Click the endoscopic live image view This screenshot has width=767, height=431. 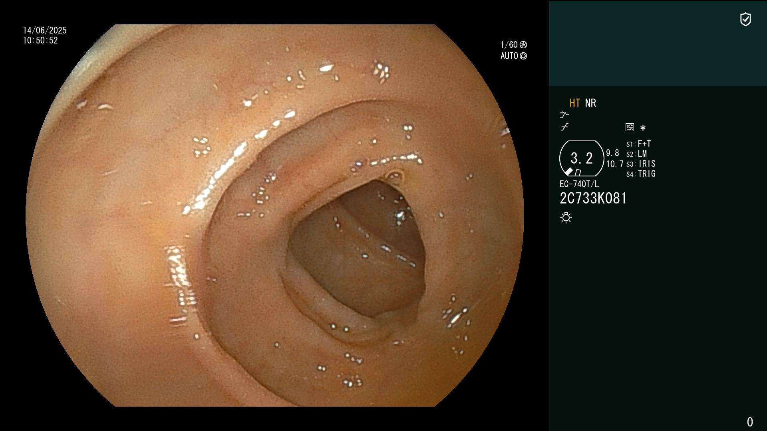(x=275, y=215)
